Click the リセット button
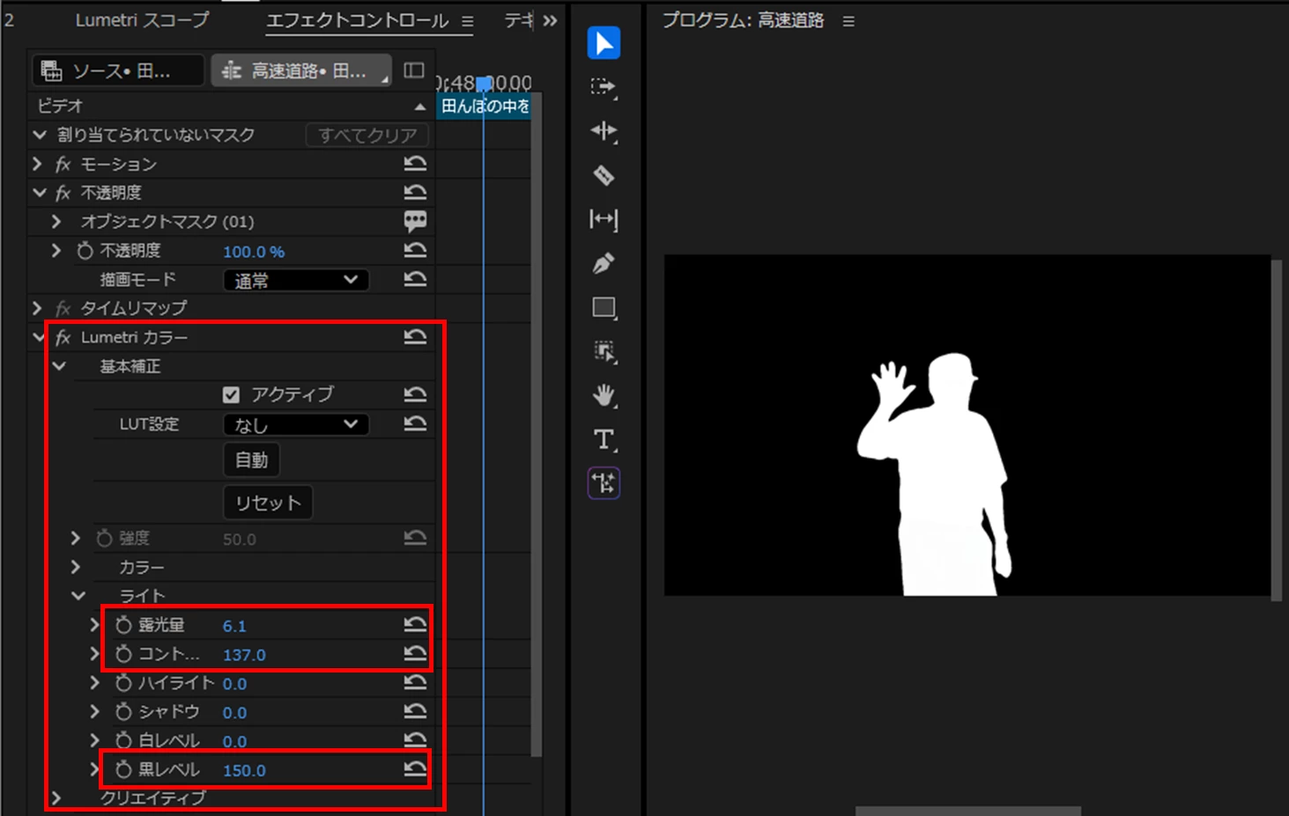 268,503
